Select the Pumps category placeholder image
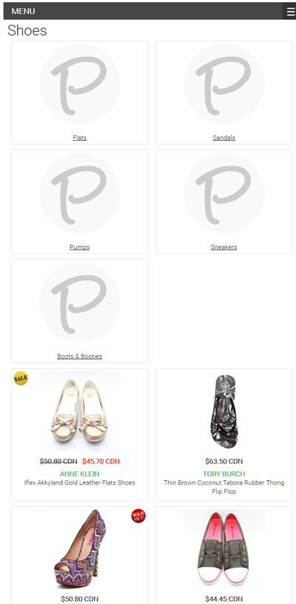Viewport: 296px width, 604px height. tap(80, 193)
